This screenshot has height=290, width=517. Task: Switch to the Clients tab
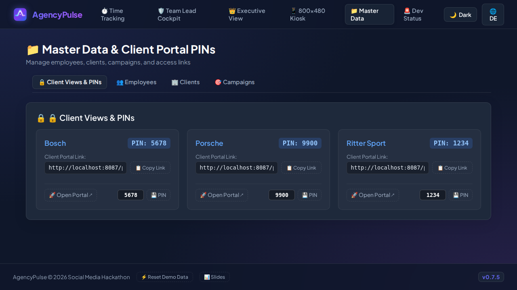pos(185,82)
